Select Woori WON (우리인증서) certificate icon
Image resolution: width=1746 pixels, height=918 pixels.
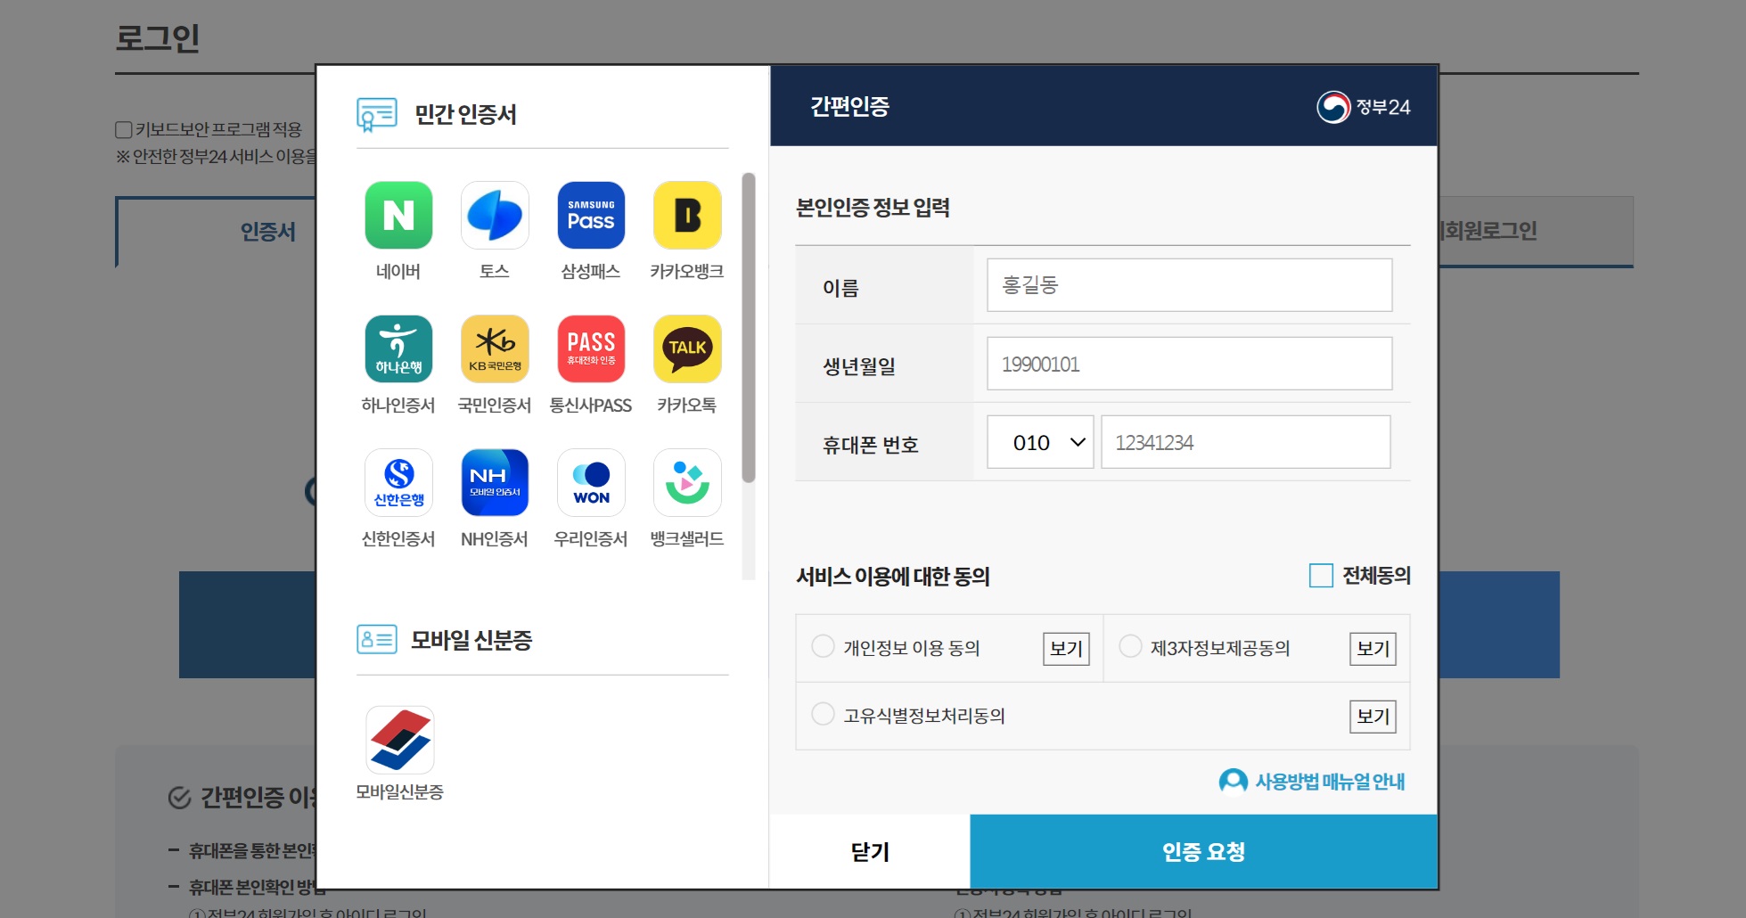coord(591,482)
